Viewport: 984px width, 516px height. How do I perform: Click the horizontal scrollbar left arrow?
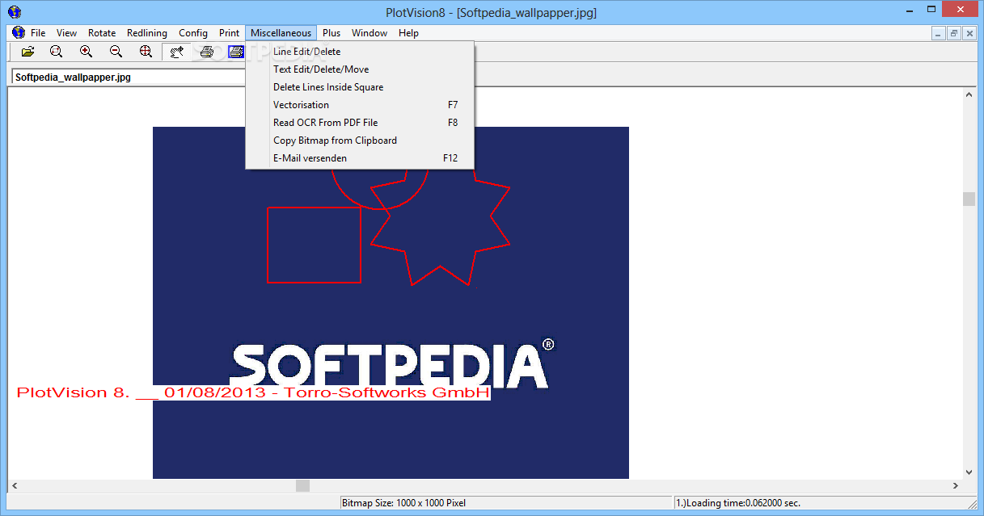coord(15,486)
